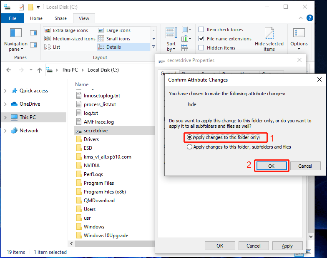Open the Help question mark icon
The width and height of the screenshot is (327, 258).
(x=309, y=18)
